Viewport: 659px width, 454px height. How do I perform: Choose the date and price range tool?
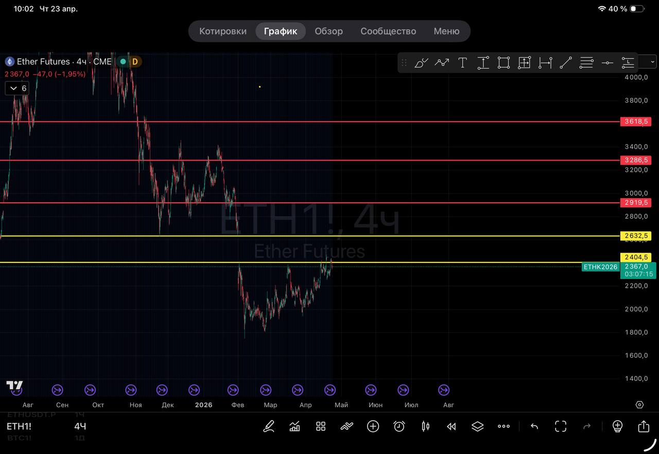[524, 63]
